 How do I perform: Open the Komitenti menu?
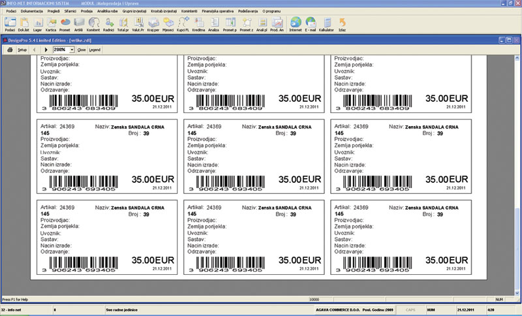[x=189, y=11]
